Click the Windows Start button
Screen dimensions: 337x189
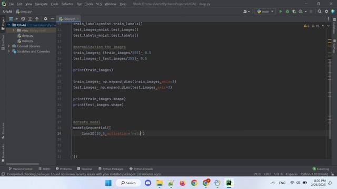pyautogui.click(x=108, y=183)
